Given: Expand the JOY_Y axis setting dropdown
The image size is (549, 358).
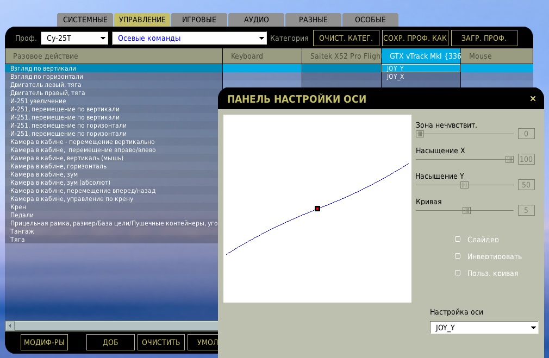Looking at the screenshot, I should [484, 328].
